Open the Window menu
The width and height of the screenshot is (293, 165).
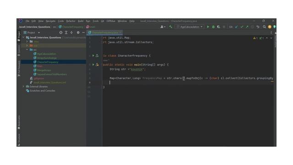pos(122,21)
